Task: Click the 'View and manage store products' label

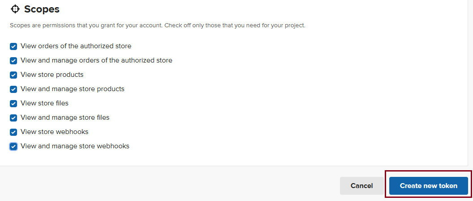Action: coord(73,89)
